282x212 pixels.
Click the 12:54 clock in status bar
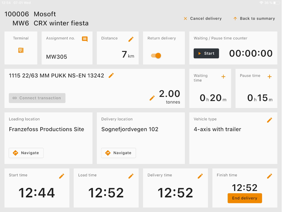pyautogui.click(x=6, y=3)
